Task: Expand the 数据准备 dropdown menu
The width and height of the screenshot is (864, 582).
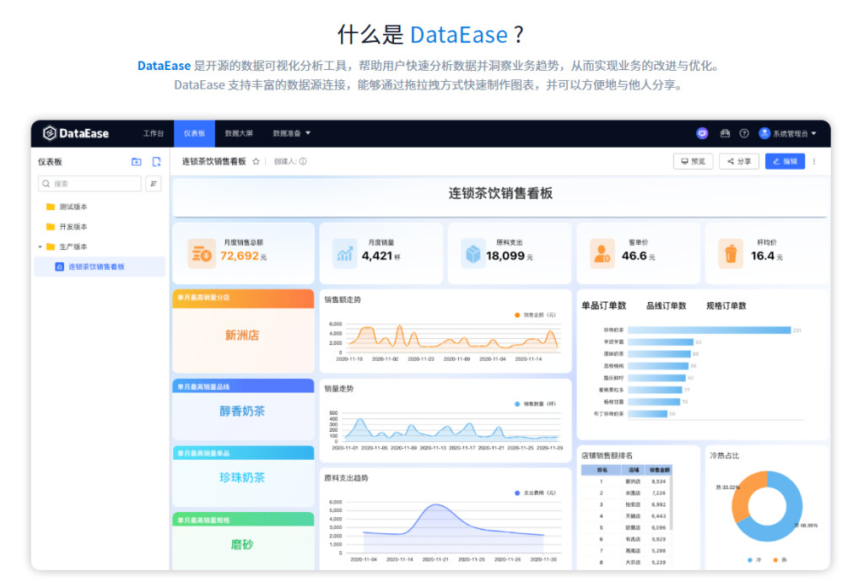Action: click(x=291, y=133)
